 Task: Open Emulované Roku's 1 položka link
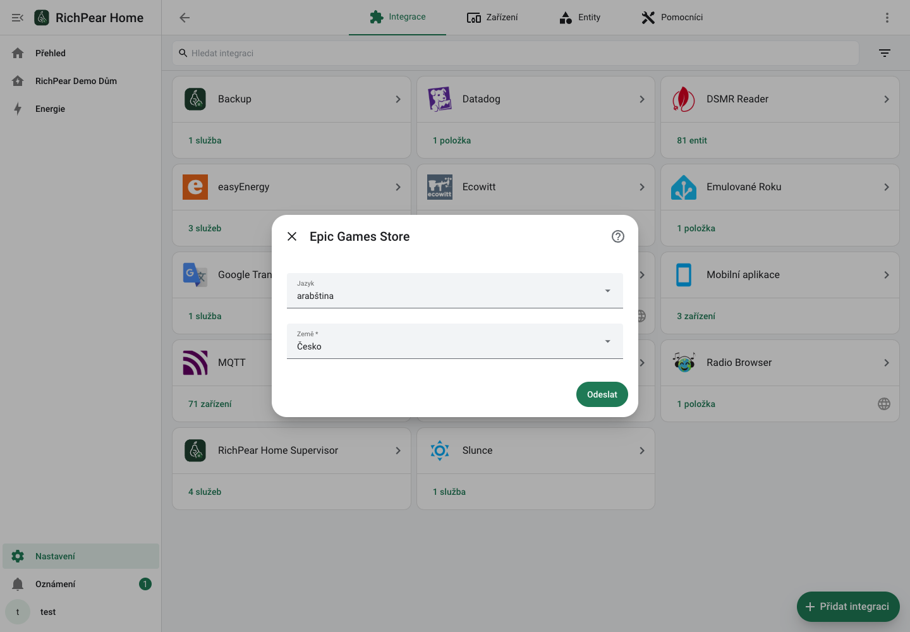(x=696, y=228)
